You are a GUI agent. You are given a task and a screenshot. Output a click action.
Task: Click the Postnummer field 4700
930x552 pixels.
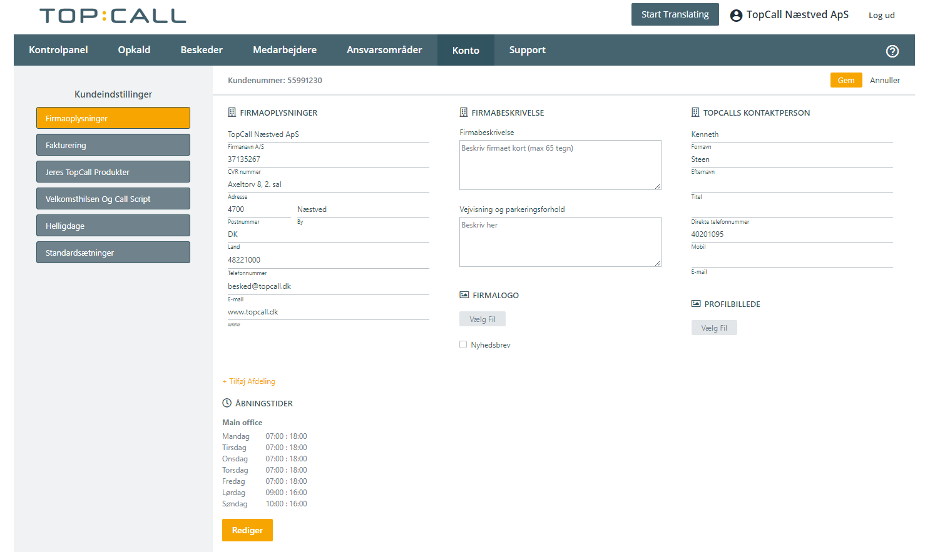click(x=259, y=209)
